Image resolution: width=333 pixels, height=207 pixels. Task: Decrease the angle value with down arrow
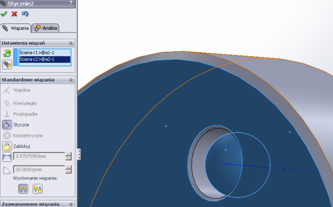click(x=68, y=172)
